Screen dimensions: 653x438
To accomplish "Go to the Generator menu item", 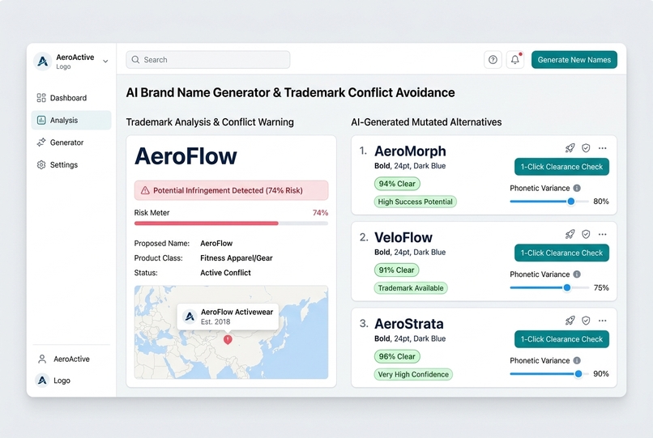I will (x=71, y=142).
